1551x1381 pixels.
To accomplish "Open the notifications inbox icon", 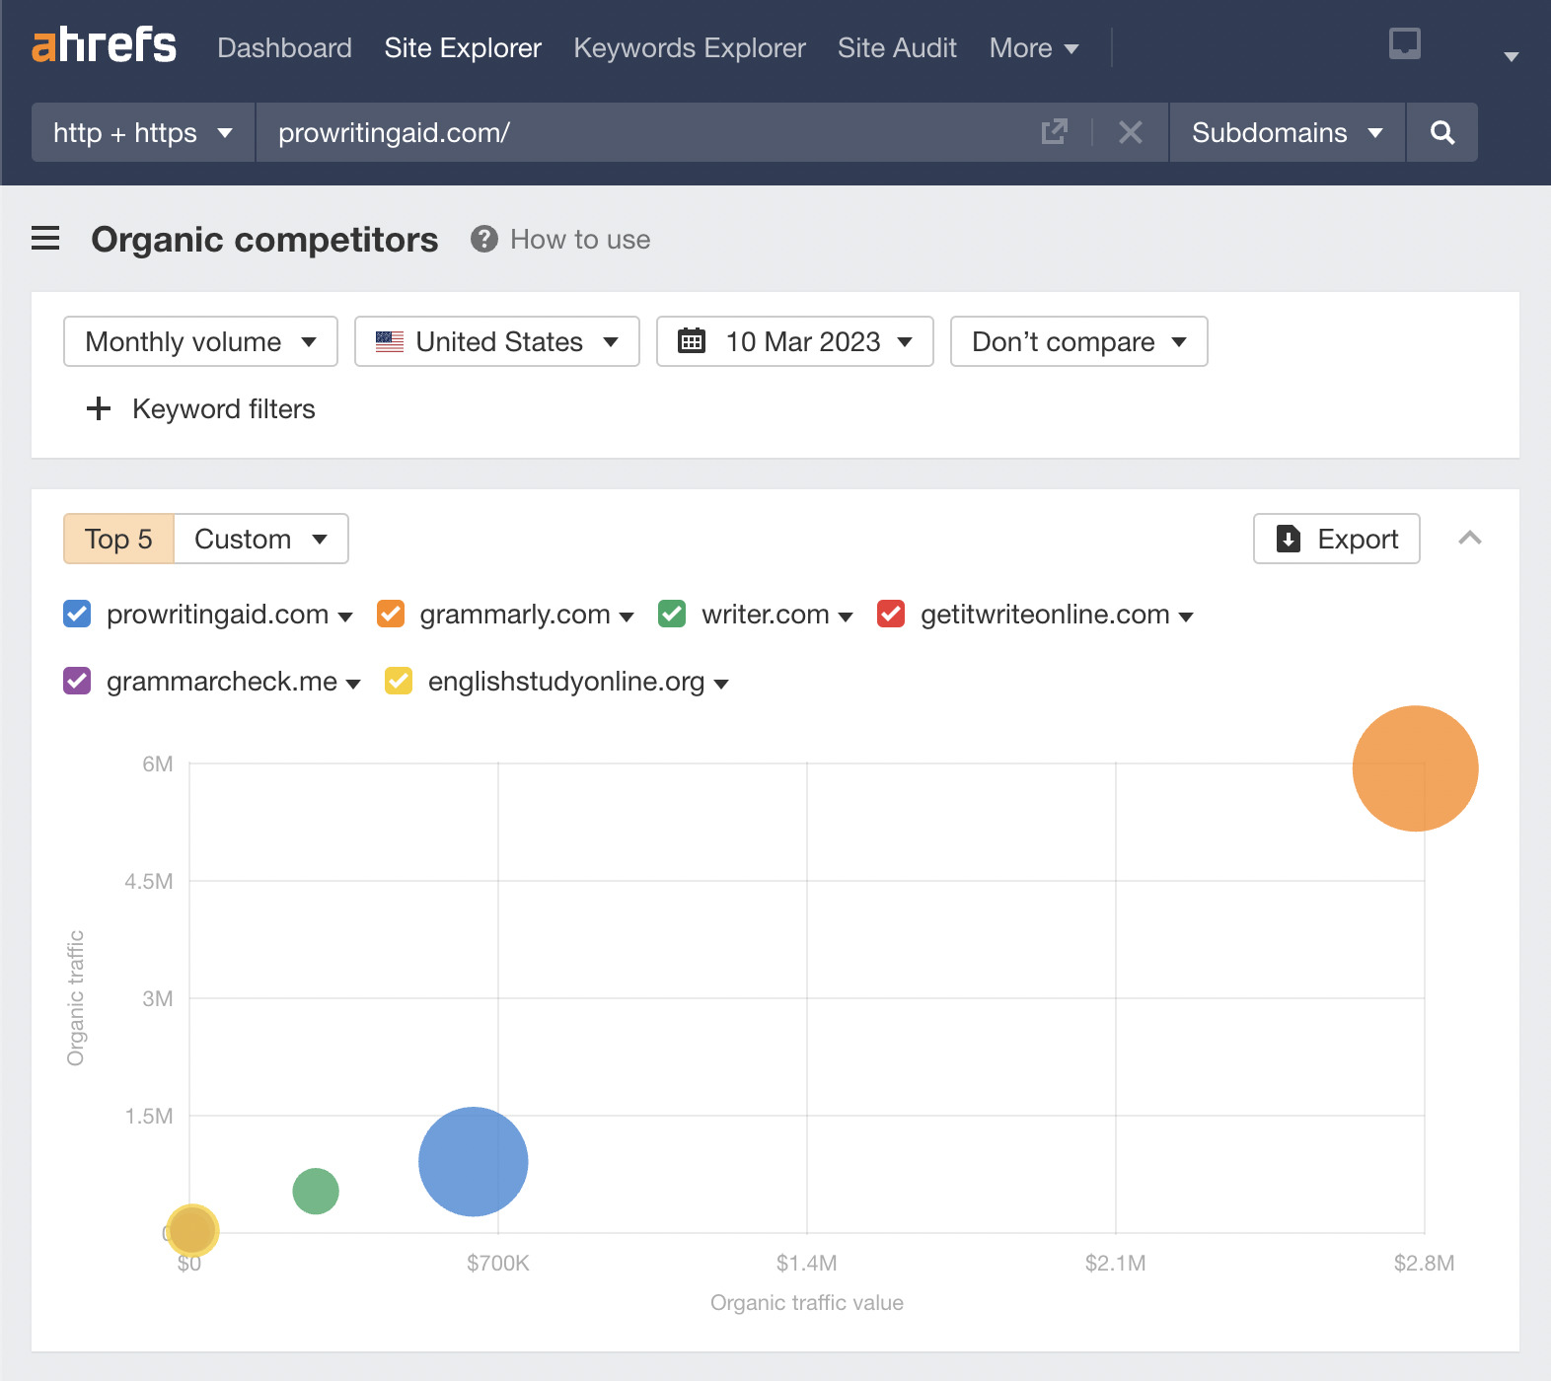I will [1404, 43].
